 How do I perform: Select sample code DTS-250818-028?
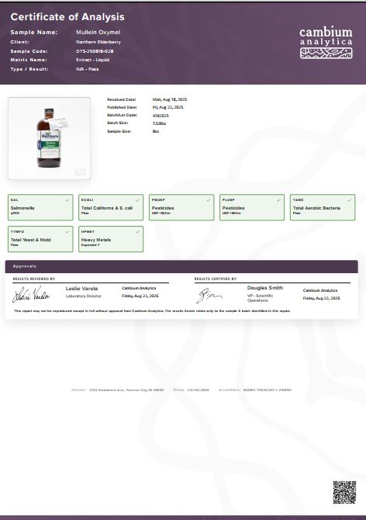[95, 51]
